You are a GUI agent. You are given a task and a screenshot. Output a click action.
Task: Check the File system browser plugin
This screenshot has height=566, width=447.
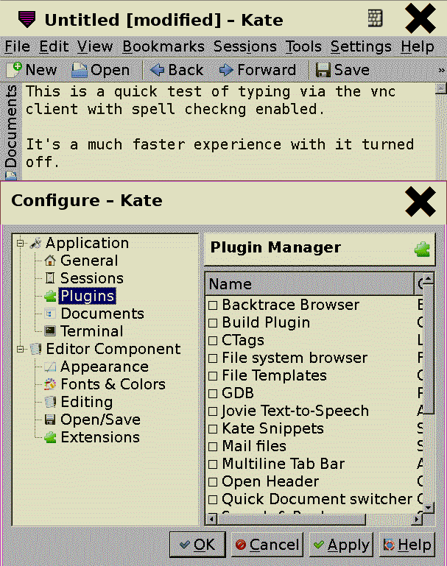click(213, 358)
